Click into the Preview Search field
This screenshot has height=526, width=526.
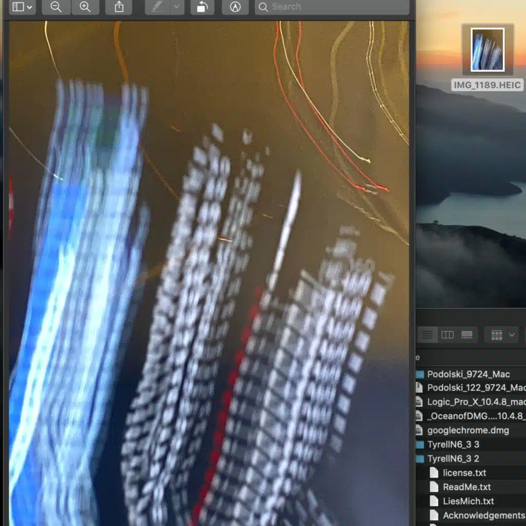point(334,7)
